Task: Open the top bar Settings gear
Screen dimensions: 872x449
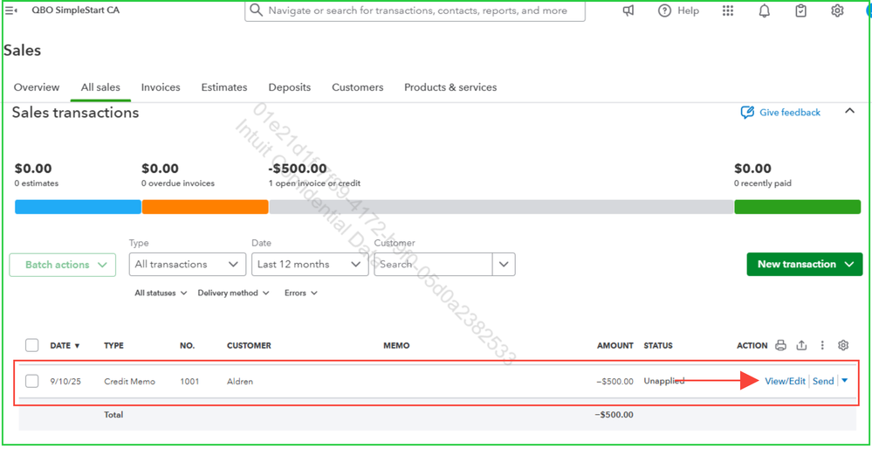Action: coord(837,10)
